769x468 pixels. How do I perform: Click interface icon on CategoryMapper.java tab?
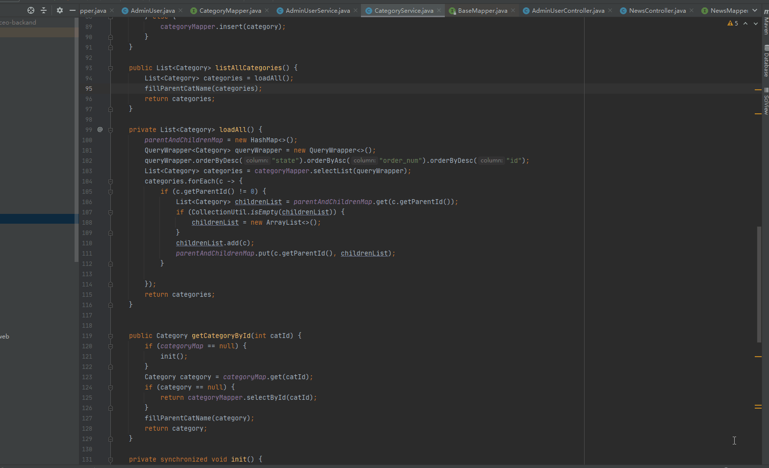click(x=194, y=10)
